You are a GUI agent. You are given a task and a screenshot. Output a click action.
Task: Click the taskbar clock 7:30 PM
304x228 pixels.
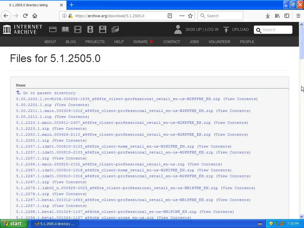293,224
